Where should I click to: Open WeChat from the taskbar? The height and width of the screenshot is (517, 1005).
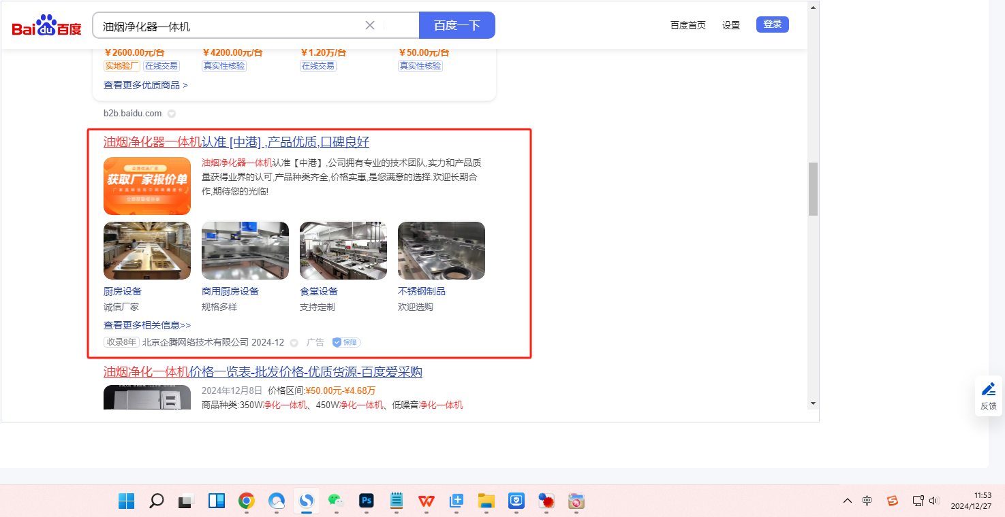click(336, 501)
